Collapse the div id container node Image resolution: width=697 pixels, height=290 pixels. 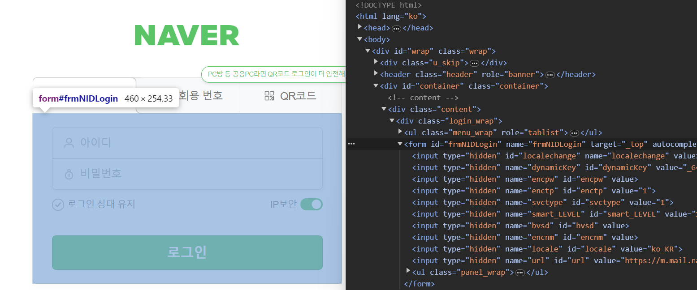(x=376, y=86)
